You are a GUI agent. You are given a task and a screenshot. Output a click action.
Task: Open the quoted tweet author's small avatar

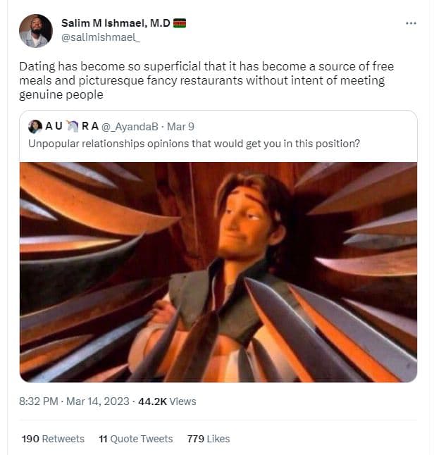35,127
